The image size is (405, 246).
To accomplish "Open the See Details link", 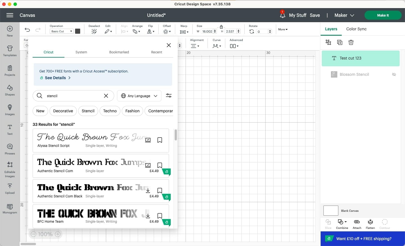I will click(55, 78).
